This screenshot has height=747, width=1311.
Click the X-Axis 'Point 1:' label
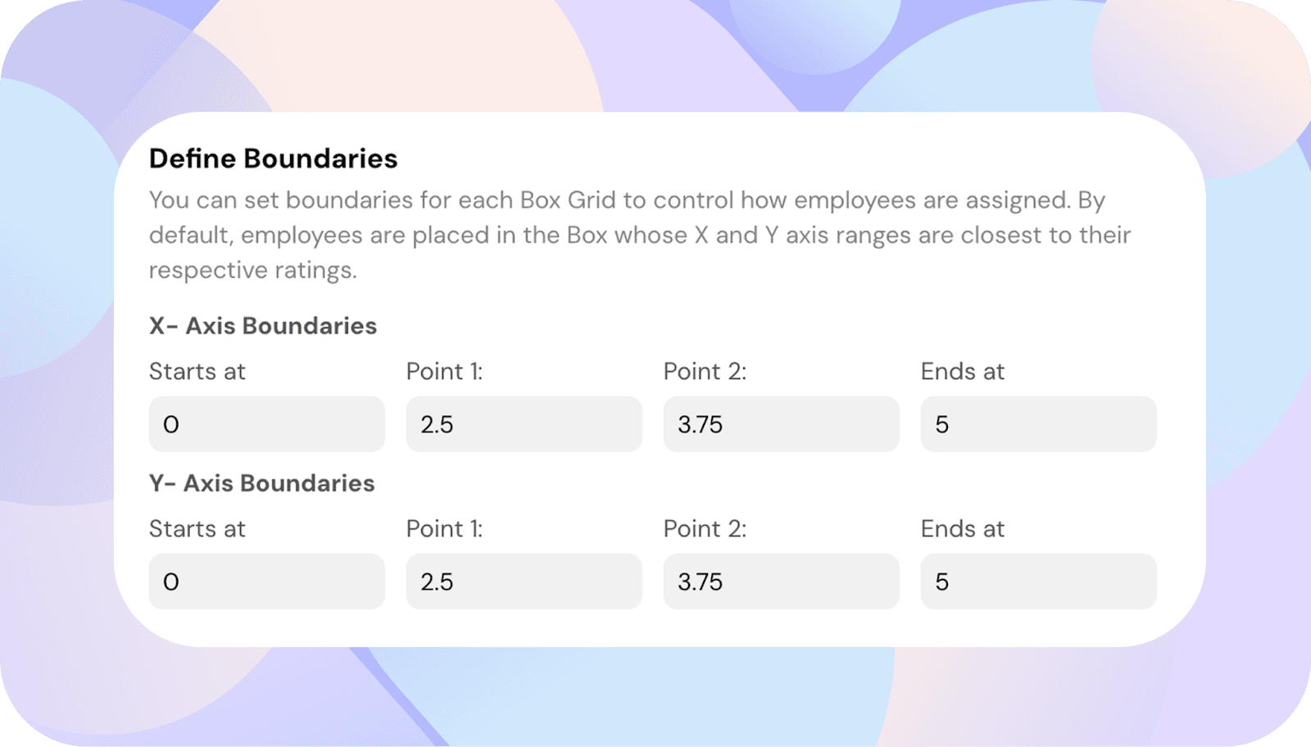444,372
